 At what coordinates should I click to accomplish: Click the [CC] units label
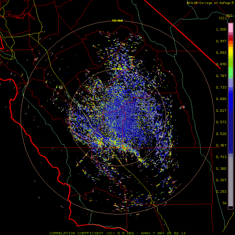pos(223,18)
